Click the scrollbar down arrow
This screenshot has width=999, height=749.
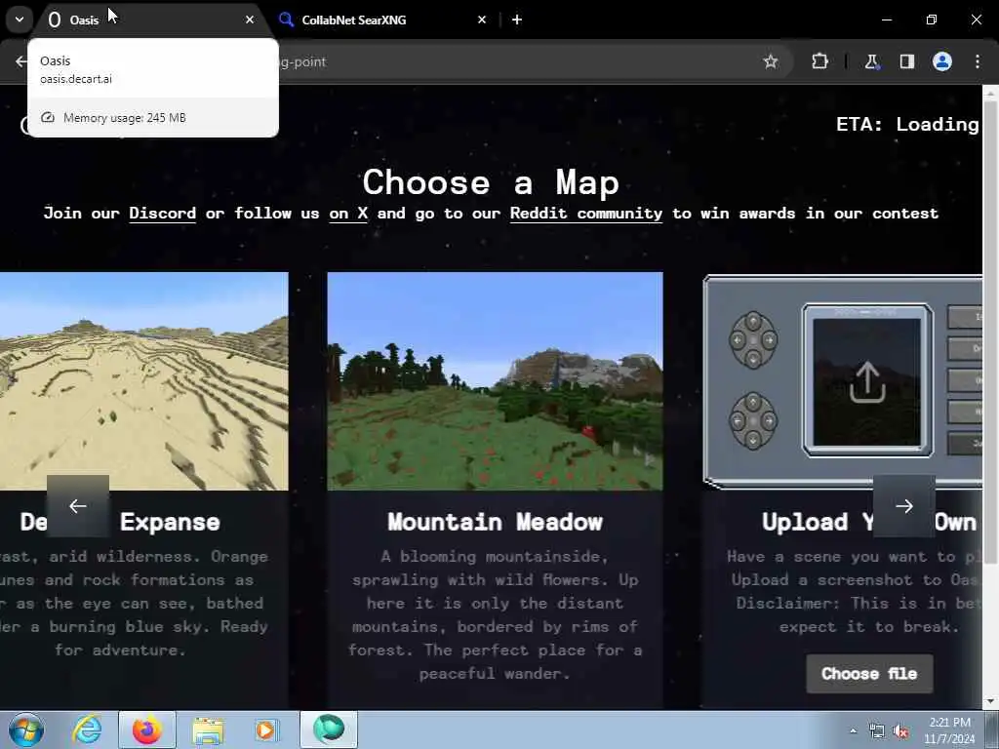[991, 702]
